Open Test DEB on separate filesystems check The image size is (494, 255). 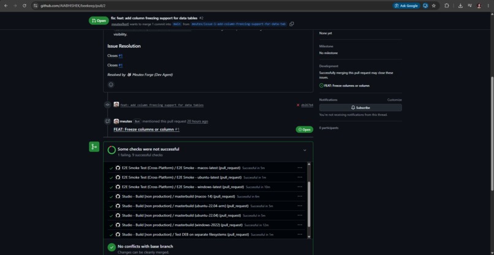tap(185, 235)
